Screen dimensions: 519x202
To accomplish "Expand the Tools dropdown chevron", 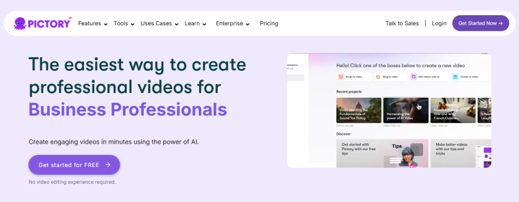I will pos(132,24).
